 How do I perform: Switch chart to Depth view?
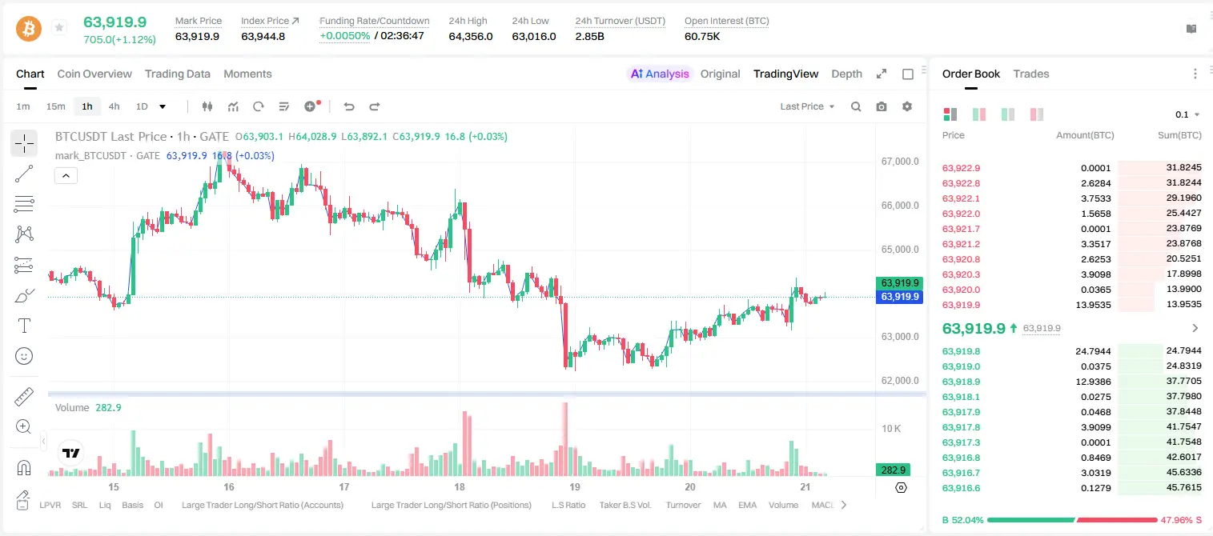846,74
